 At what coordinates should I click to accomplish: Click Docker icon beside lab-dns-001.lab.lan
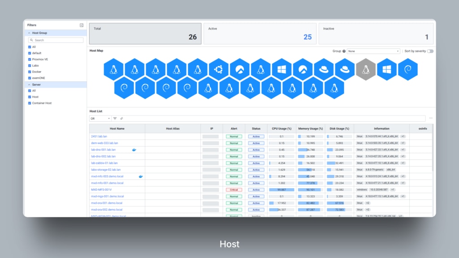[134, 150]
